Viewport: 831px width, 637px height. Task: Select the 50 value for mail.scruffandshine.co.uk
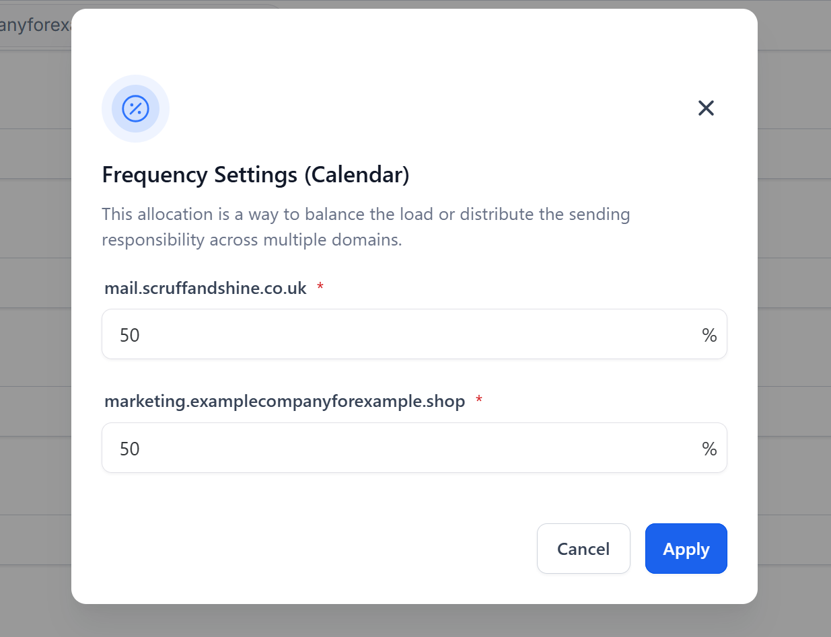click(x=129, y=334)
